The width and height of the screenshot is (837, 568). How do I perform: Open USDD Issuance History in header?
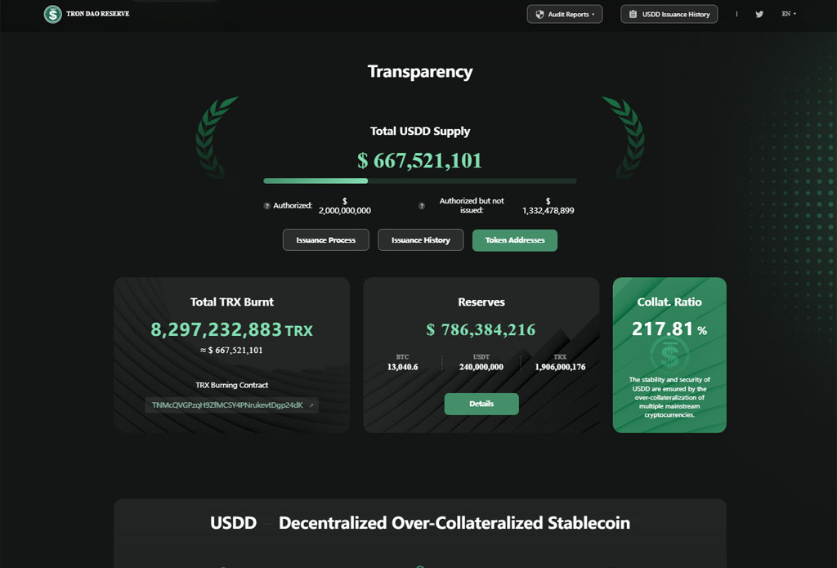[x=669, y=15]
